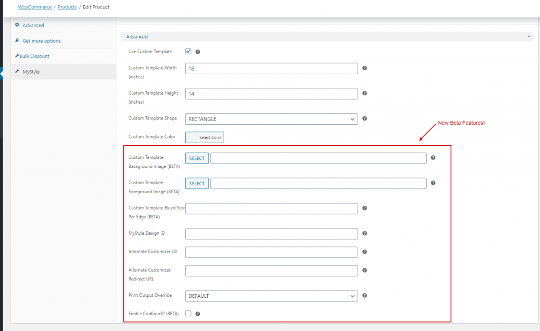
Task: Switch to the Bulk Discount tab
Action: 35,56
